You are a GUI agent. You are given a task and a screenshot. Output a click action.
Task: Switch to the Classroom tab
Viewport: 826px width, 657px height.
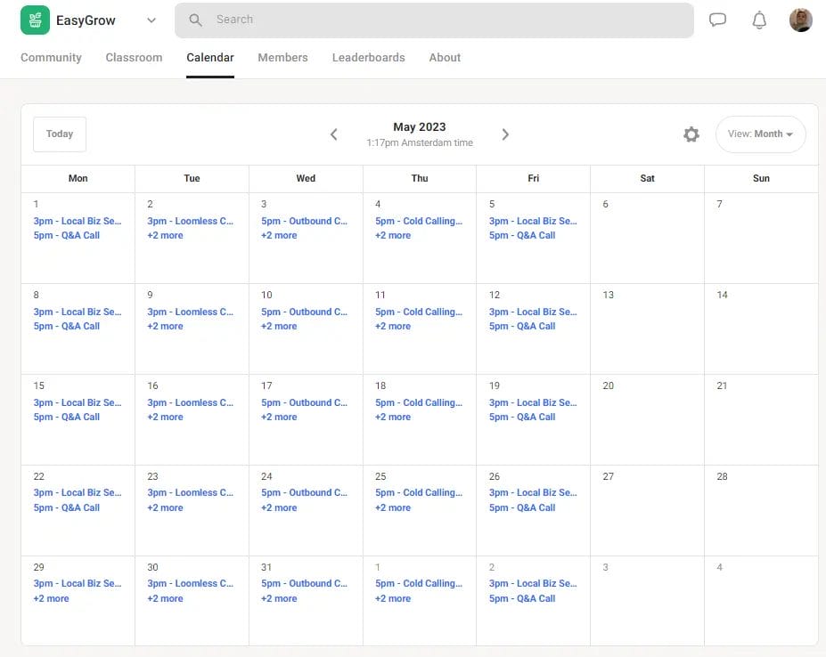(x=134, y=58)
